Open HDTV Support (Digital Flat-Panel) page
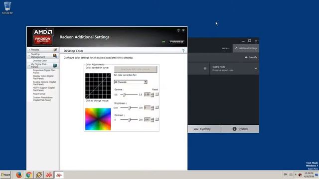This screenshot has width=319, height=179. point(44,89)
